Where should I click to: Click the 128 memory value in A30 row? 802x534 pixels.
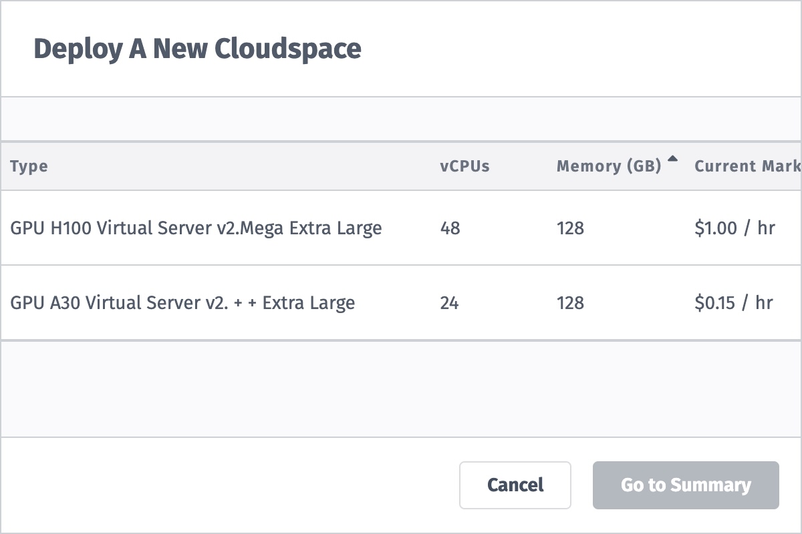pyautogui.click(x=570, y=303)
